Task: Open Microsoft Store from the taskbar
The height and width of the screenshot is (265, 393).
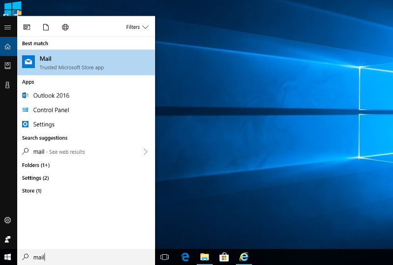Action: 224,257
